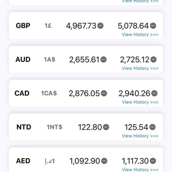Open View History for CAD
The height and width of the screenshot is (172, 172).
pos(140,102)
